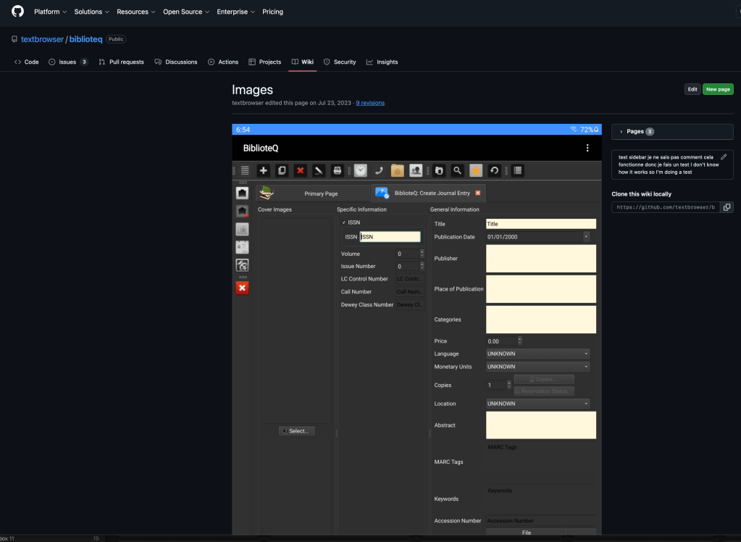Click the green New page button
This screenshot has height=542, width=741.
(x=718, y=89)
